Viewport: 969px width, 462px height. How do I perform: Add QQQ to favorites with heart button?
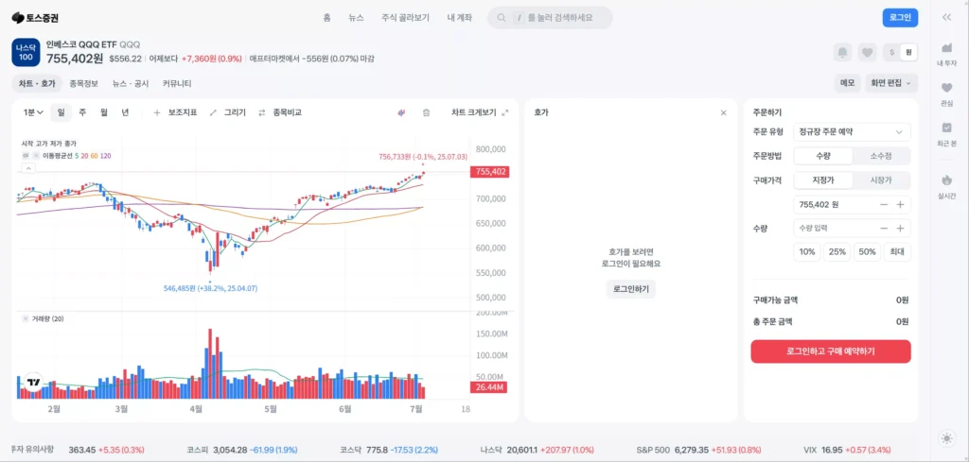(x=868, y=52)
